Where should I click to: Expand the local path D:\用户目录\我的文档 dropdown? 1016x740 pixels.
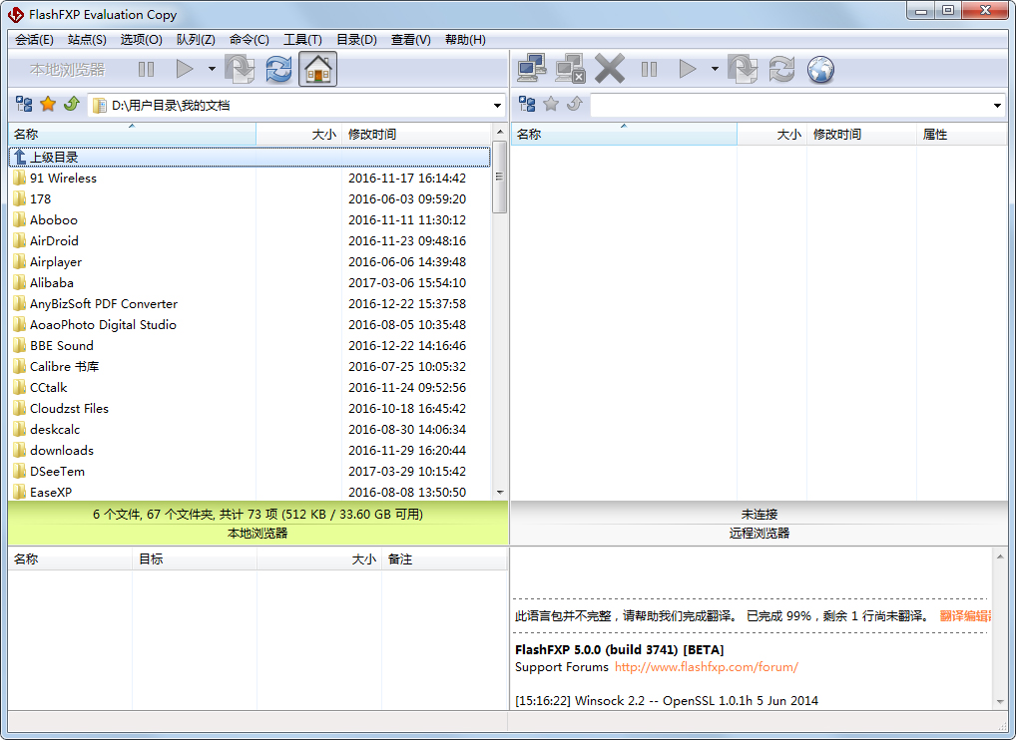497,106
